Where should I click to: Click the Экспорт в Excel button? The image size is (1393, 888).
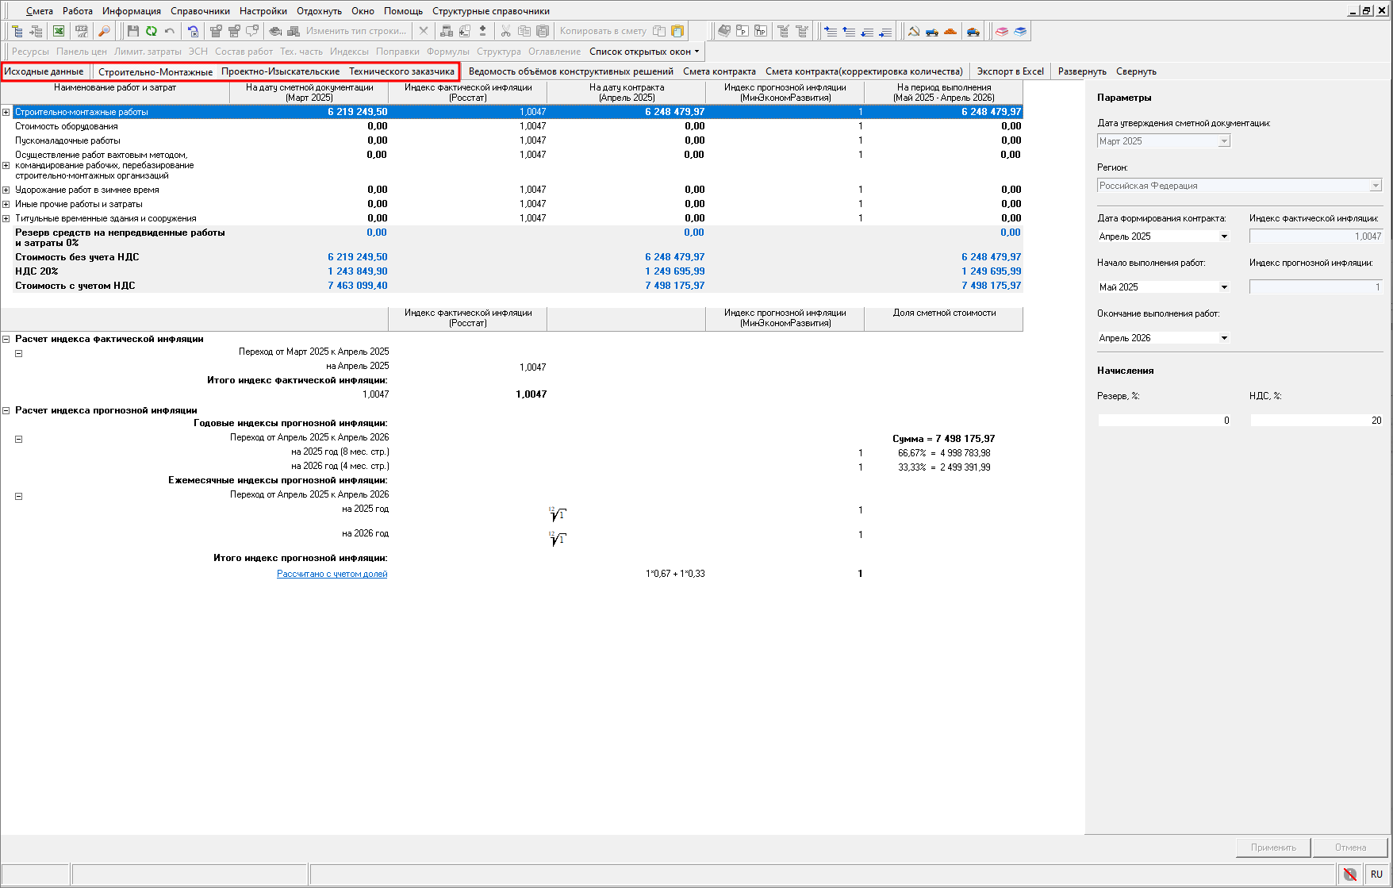[x=1011, y=71]
